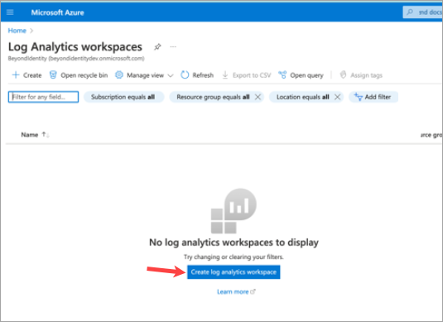Click the plus icon beside Create
Viewport: 443px width, 322px height.
tap(16, 74)
